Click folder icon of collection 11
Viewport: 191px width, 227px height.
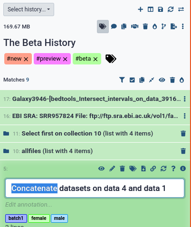coord(6,134)
